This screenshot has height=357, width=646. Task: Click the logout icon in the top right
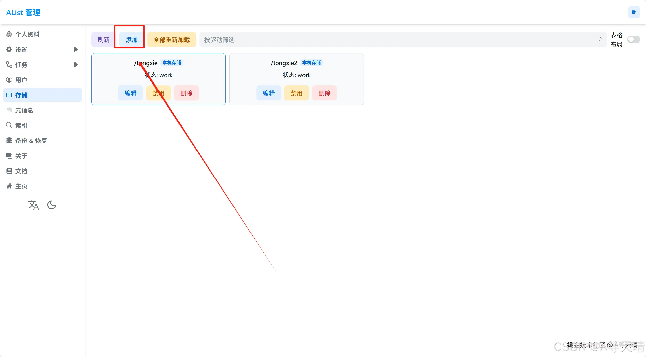click(x=634, y=12)
